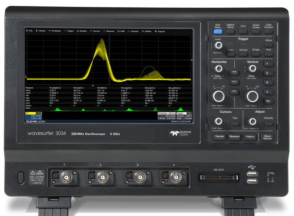Viewport: 294px width, 216px height.
Task: Open the Vertical menu in the on-screen menu bar
Action: click(x=41, y=30)
